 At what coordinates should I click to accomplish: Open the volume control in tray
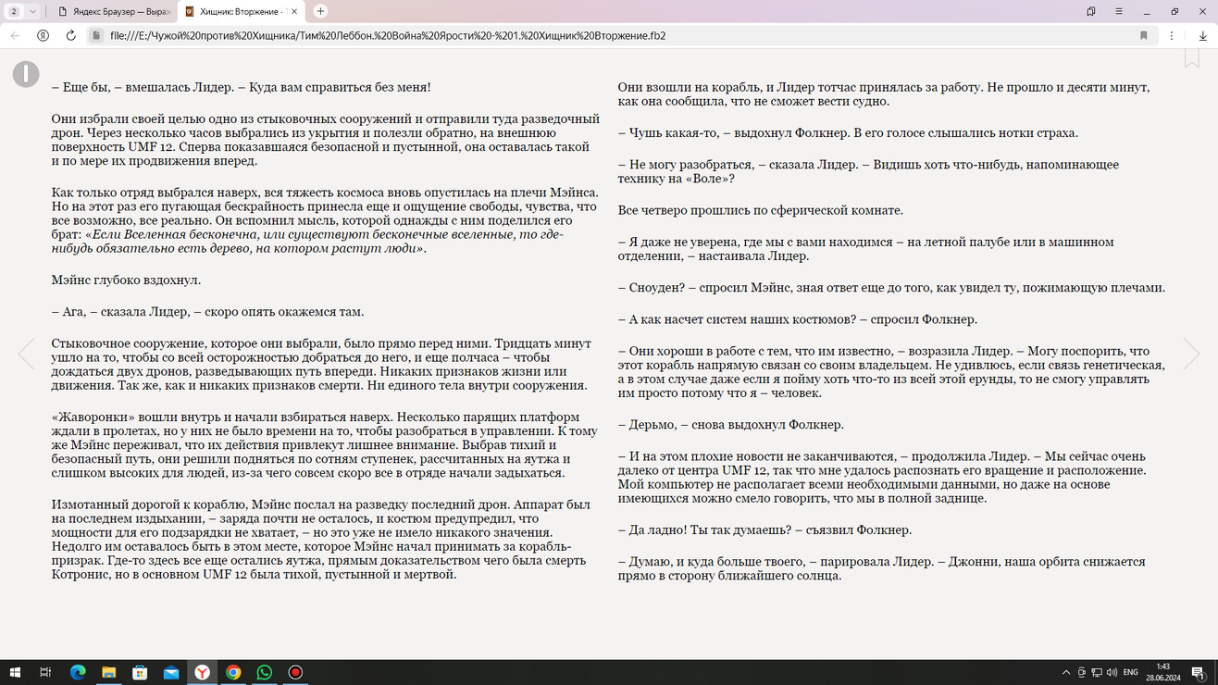tap(1112, 672)
